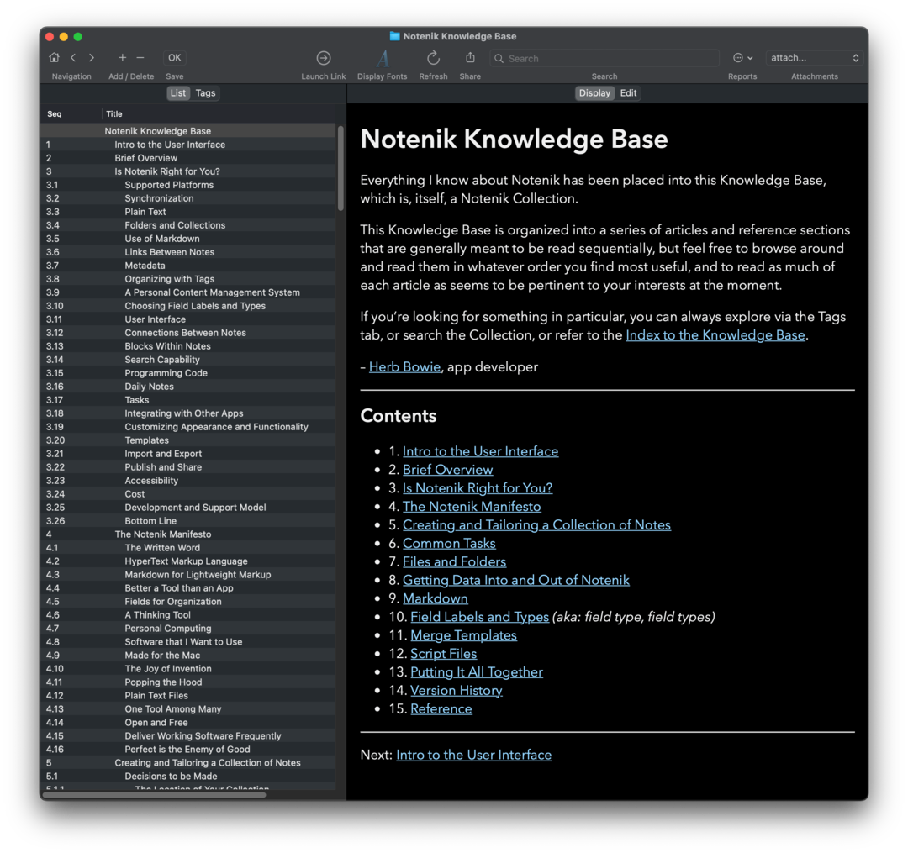Screen dimensions: 908x853
Task: Open the Reports dropdown
Action: coord(739,57)
